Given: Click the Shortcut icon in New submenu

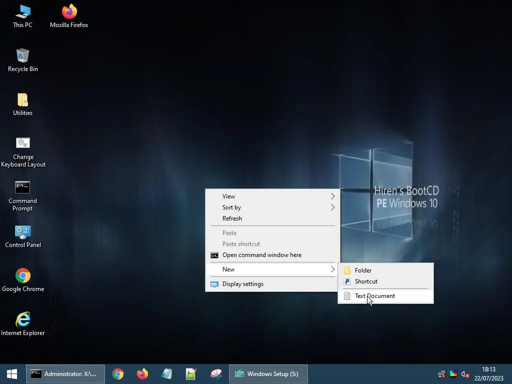Looking at the screenshot, I should coord(347,281).
